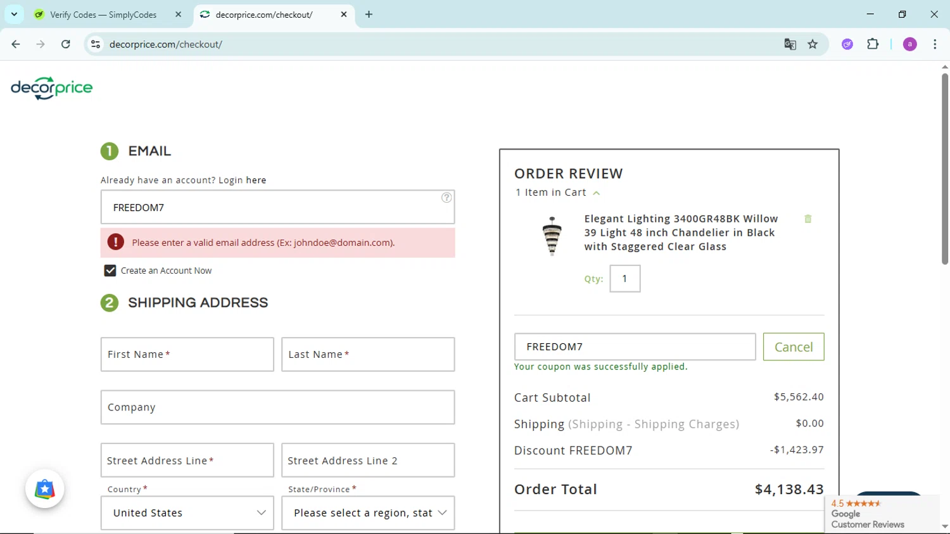Open the Chrome profile avatar
Image resolution: width=950 pixels, height=534 pixels.
point(910,44)
